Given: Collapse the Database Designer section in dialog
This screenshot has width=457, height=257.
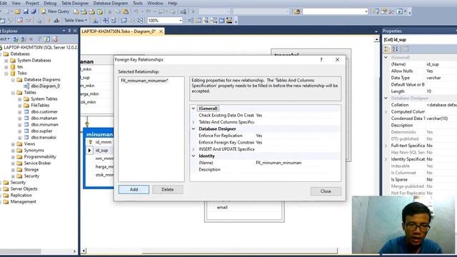Looking at the screenshot, I should point(194,128).
